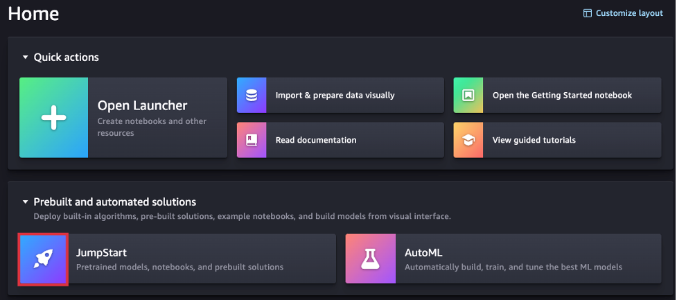Viewport: 677px width, 300px height.
Task: Click the Prebuilt and automated solutions heading
Action: point(115,202)
